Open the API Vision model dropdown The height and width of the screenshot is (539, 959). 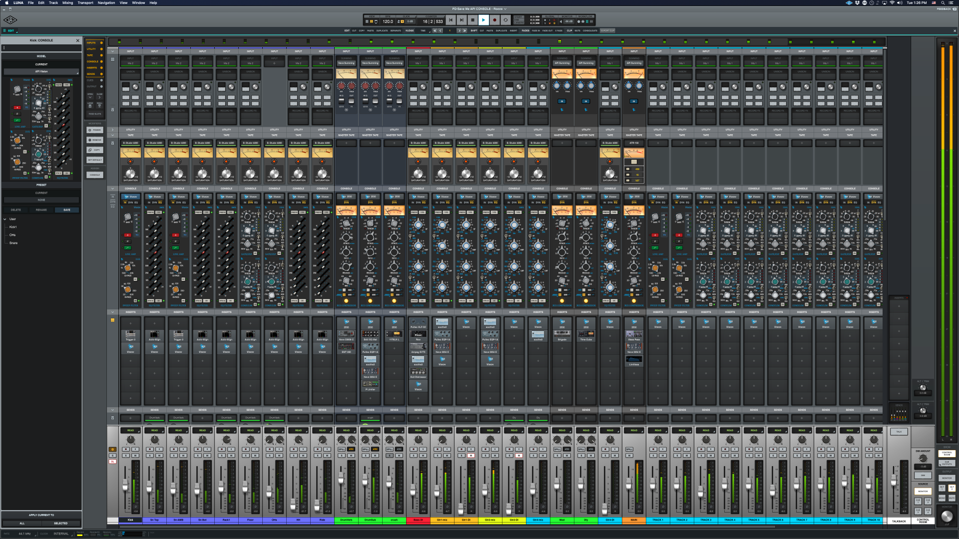[x=41, y=71]
